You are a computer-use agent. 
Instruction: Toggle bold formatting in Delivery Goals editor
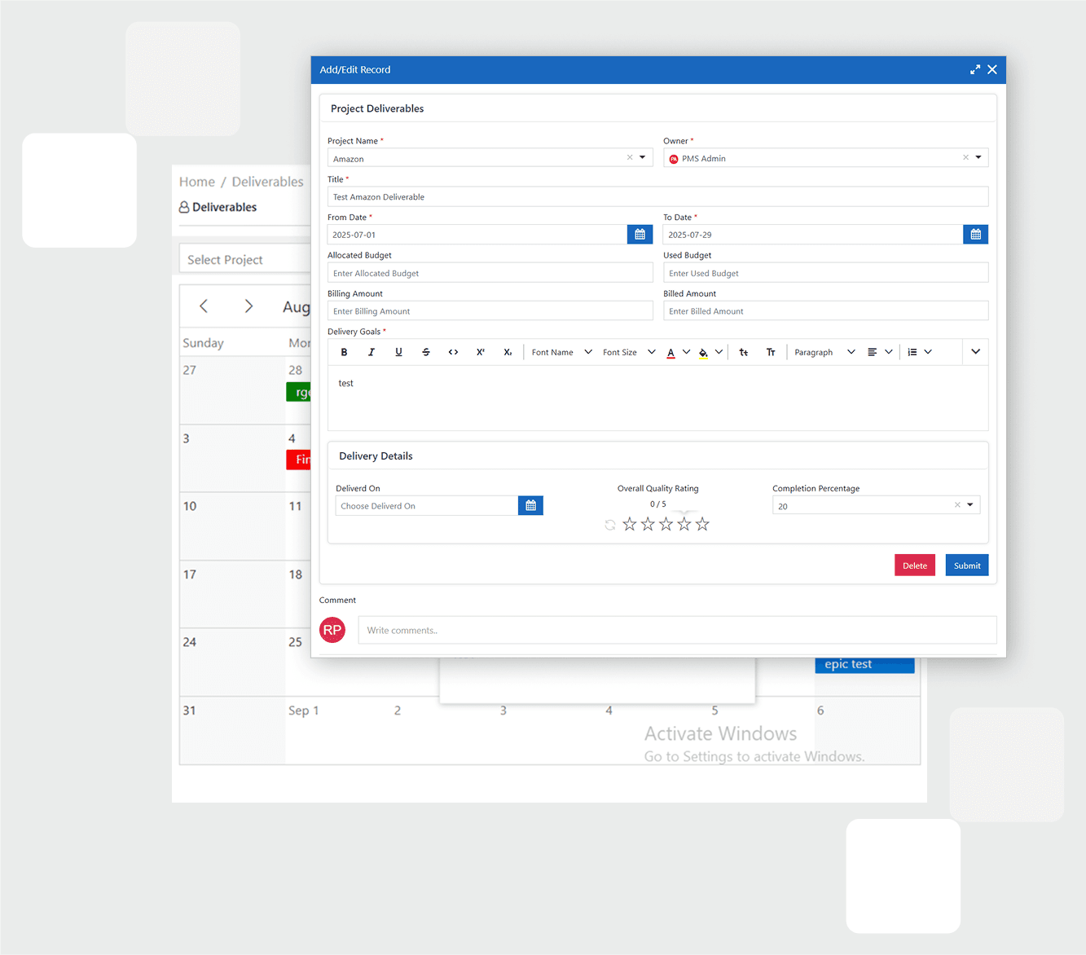344,352
